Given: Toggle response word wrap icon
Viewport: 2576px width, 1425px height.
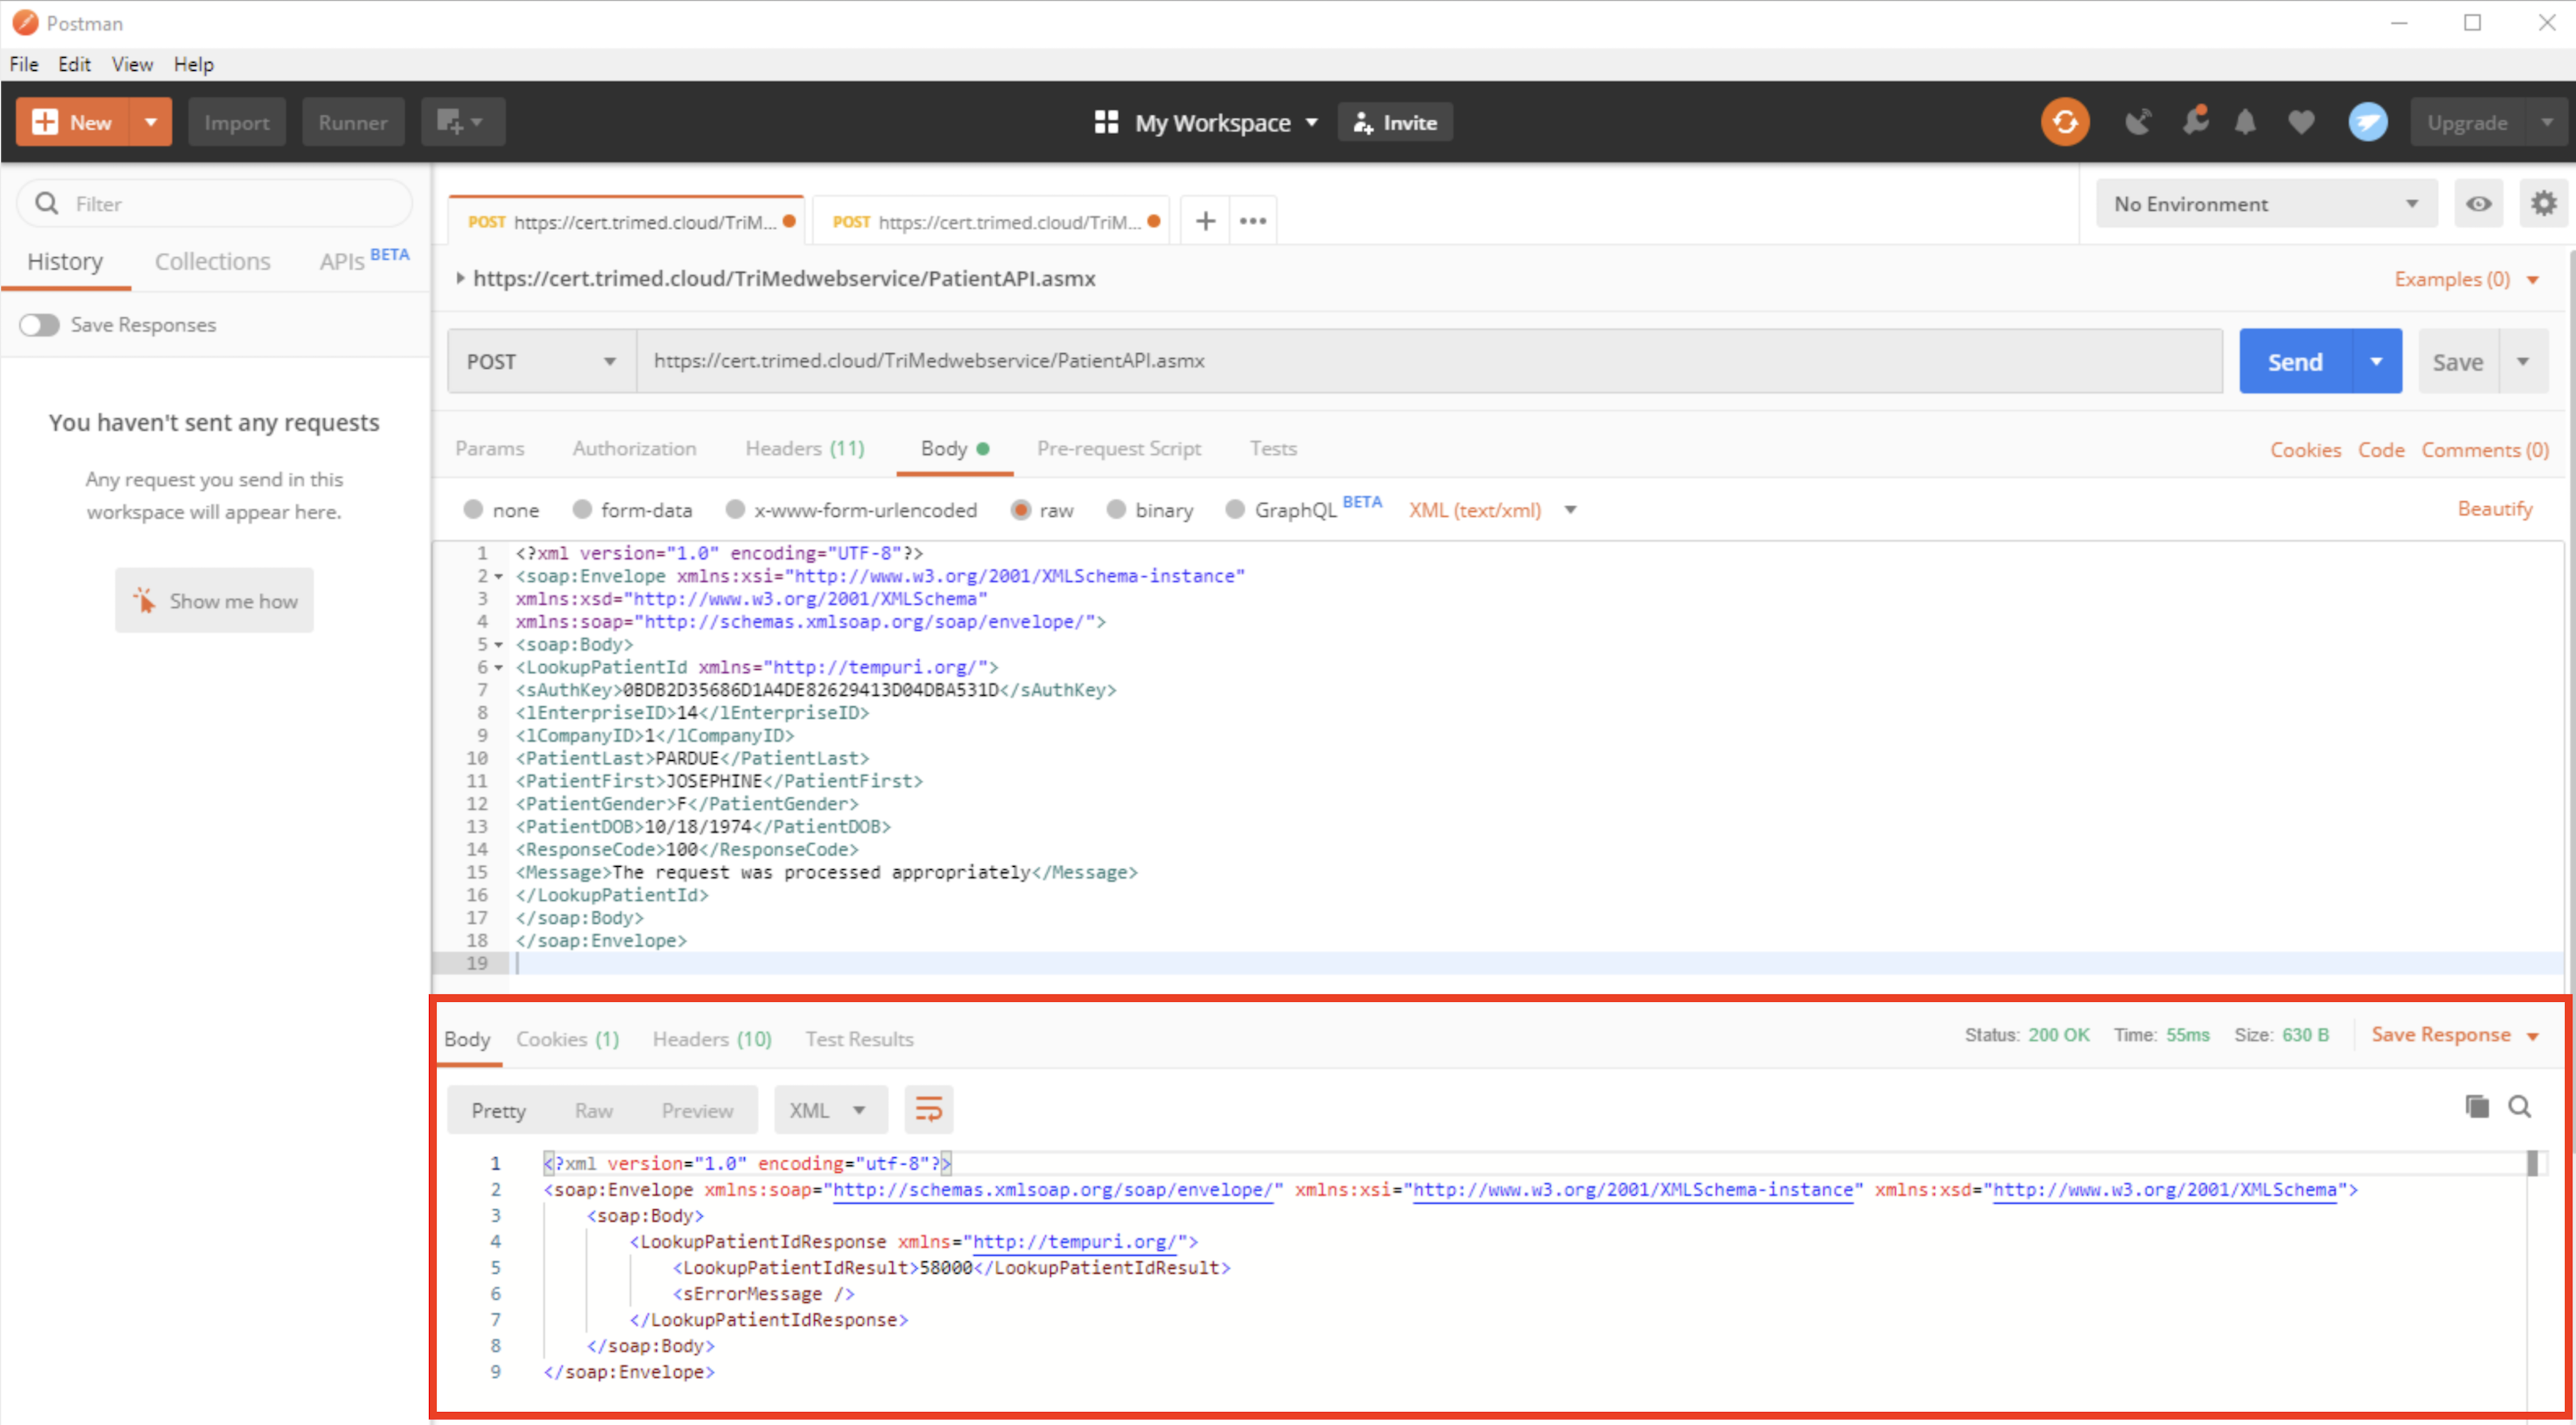Looking at the screenshot, I should coord(929,1109).
